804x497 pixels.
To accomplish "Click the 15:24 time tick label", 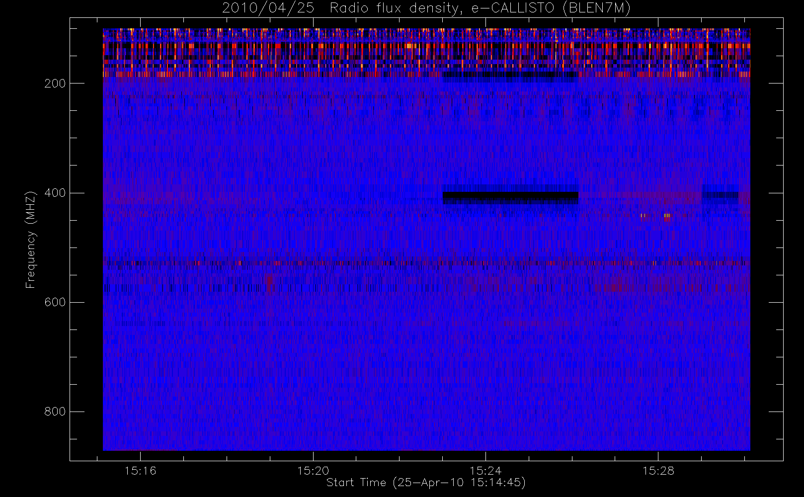I will click(x=485, y=471).
